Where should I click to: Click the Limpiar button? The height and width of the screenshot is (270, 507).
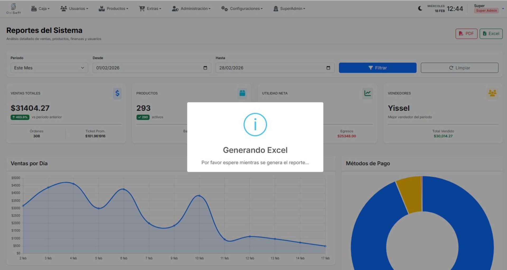tap(459, 68)
